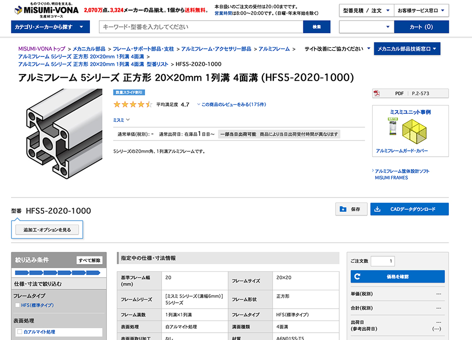The height and width of the screenshot is (340, 472).
Task: Check the 白アルマイト処理 checkbox
Action: [20, 332]
